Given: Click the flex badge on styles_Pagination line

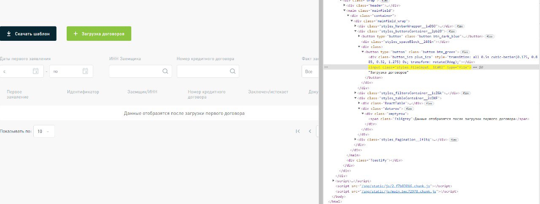Looking at the screenshot, I should point(454,139).
